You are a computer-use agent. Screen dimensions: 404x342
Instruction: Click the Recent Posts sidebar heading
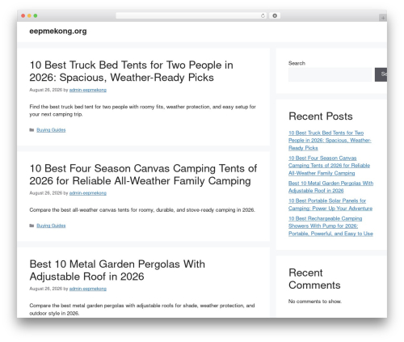(321, 116)
